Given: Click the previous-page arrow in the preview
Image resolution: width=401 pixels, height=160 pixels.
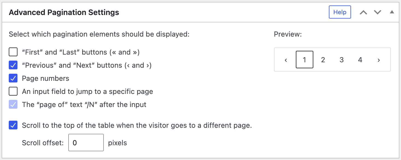Looking at the screenshot, I should [x=286, y=60].
